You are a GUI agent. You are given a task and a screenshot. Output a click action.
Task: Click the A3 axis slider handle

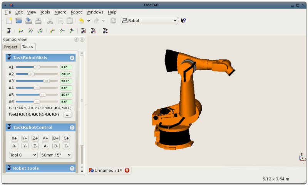tap(47, 81)
